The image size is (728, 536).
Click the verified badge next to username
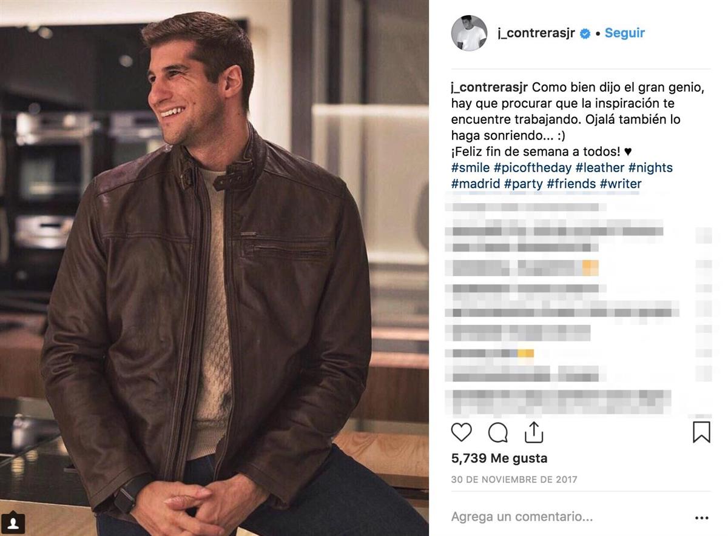585,34
